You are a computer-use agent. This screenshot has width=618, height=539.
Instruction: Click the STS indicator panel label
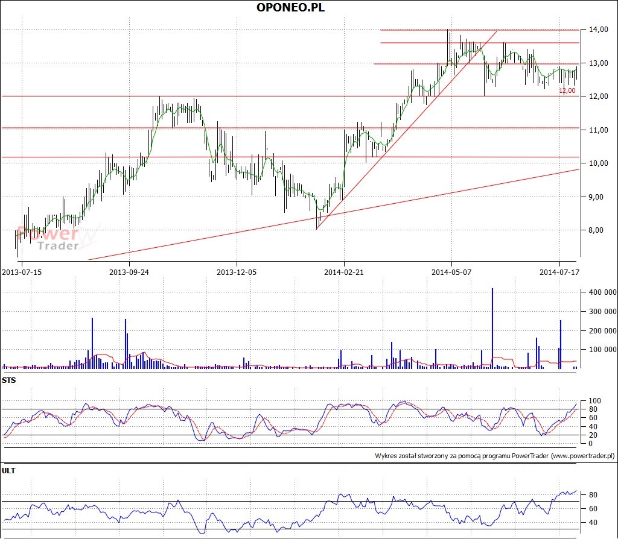(x=8, y=380)
